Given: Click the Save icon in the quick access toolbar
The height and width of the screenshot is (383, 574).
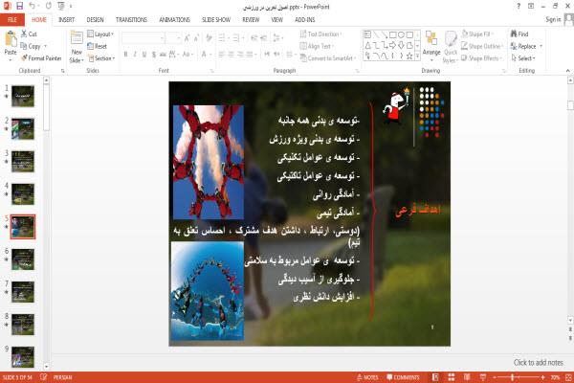Looking at the screenshot, I should click(x=20, y=6).
